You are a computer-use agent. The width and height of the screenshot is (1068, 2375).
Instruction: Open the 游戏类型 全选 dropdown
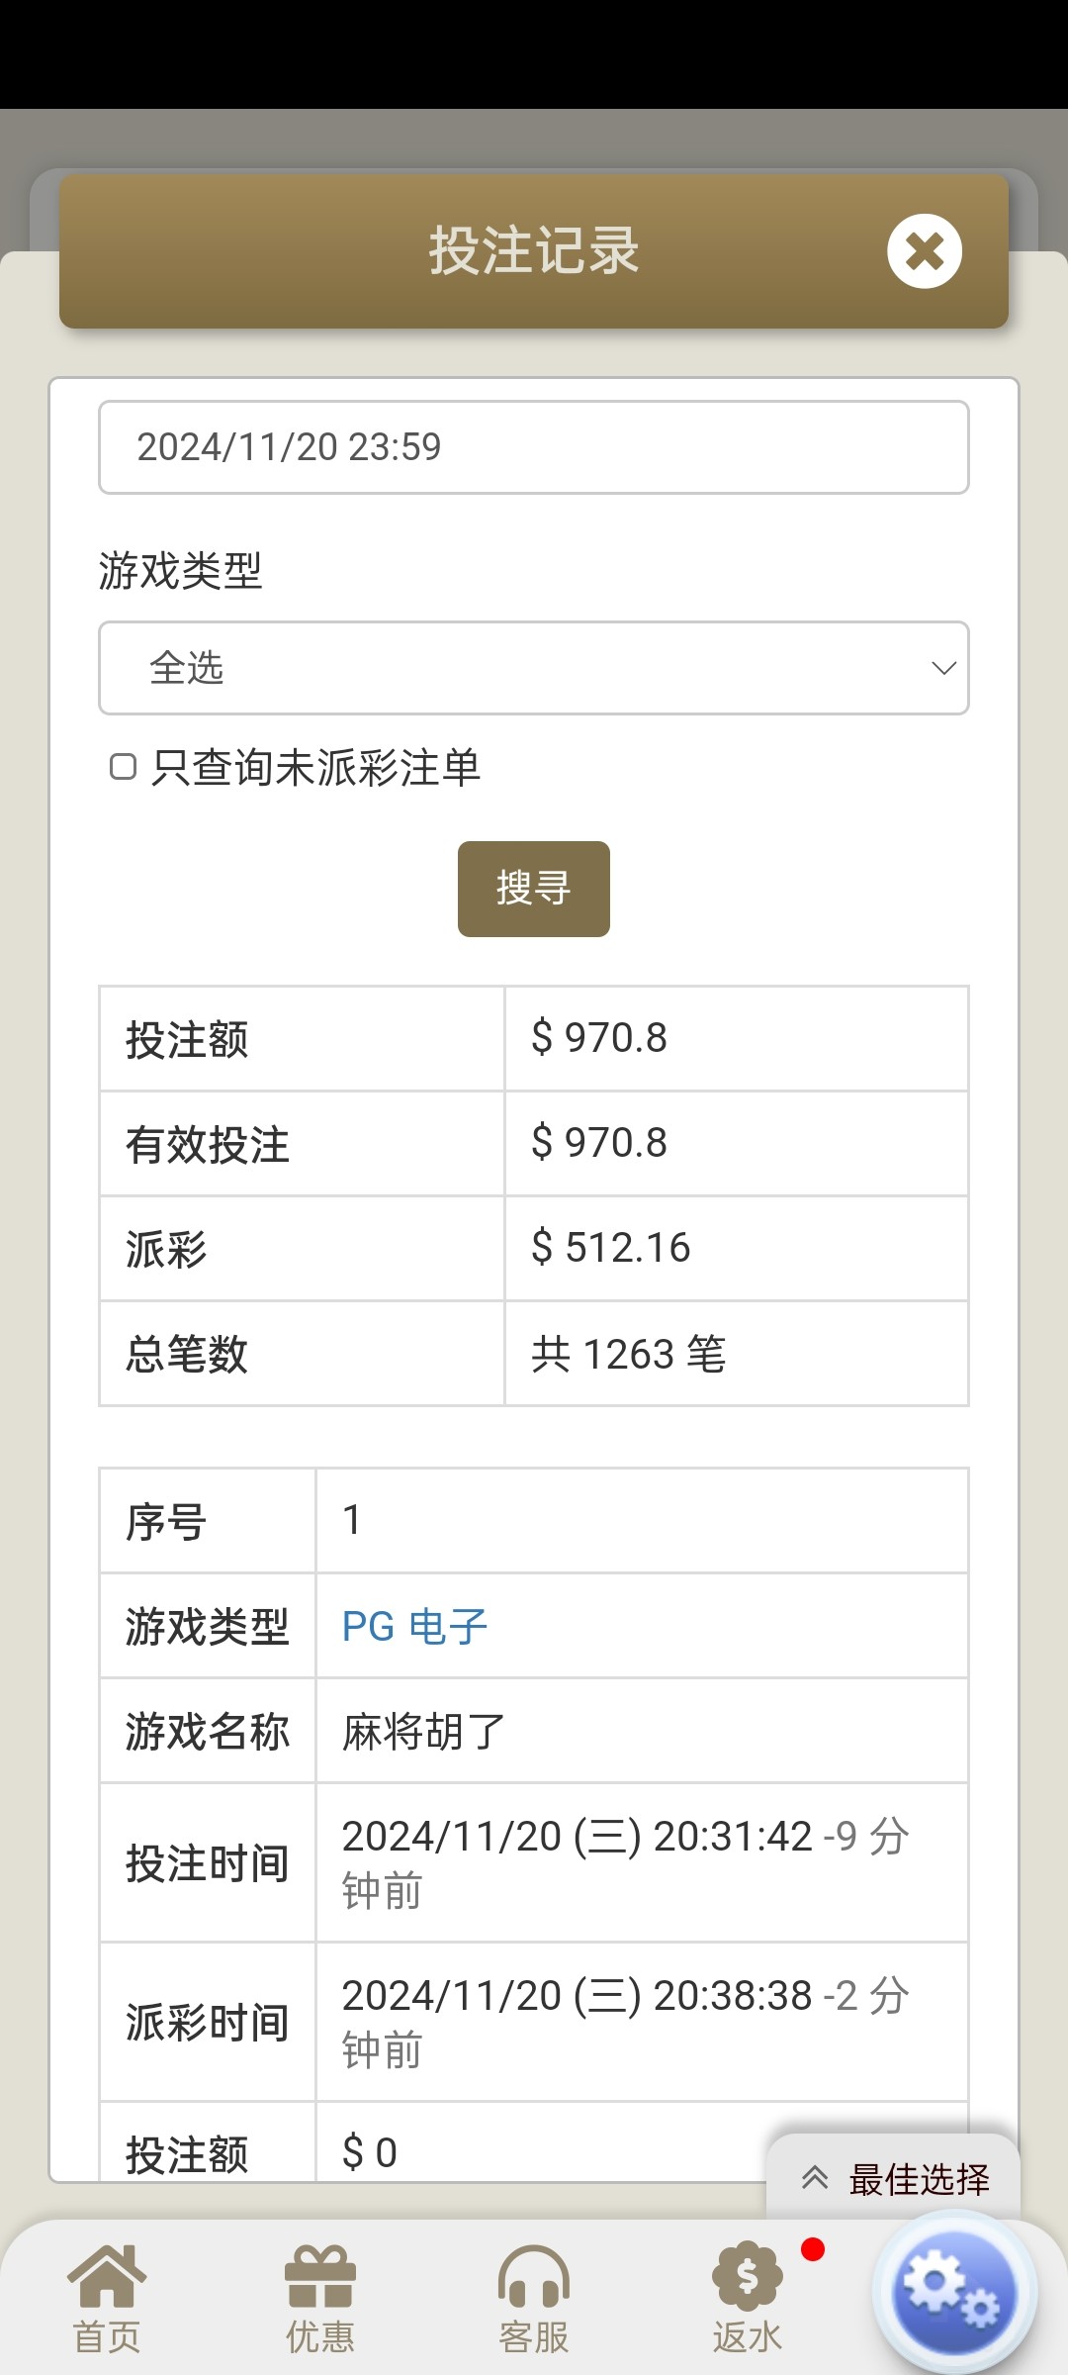534,668
